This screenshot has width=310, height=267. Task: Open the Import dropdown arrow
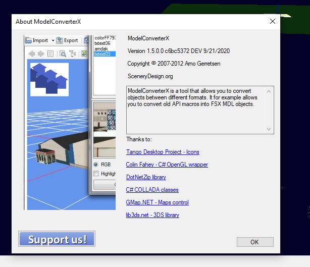(53, 40)
